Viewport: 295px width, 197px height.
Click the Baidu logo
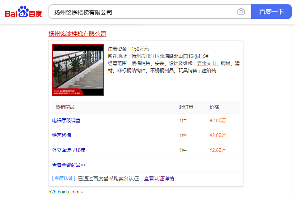tap(24, 12)
